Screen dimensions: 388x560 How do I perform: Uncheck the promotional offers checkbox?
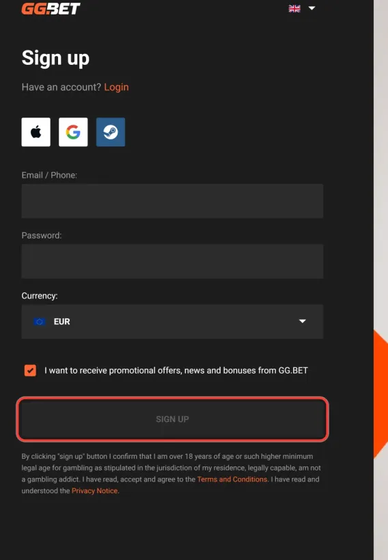click(x=30, y=370)
